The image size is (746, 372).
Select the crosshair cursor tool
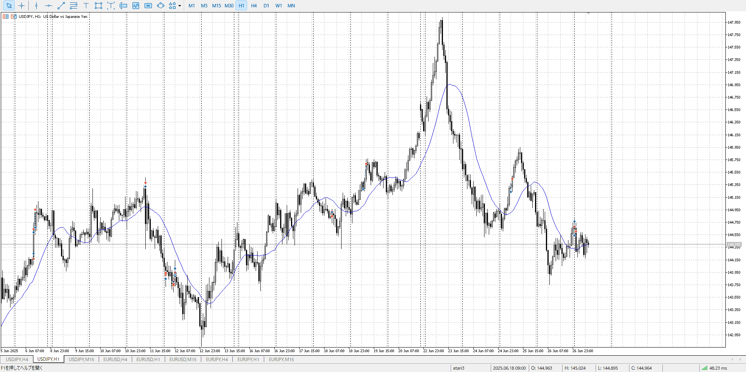point(22,6)
